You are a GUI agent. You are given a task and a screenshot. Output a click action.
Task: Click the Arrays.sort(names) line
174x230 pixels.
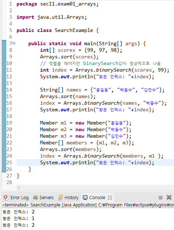[x=68, y=97]
